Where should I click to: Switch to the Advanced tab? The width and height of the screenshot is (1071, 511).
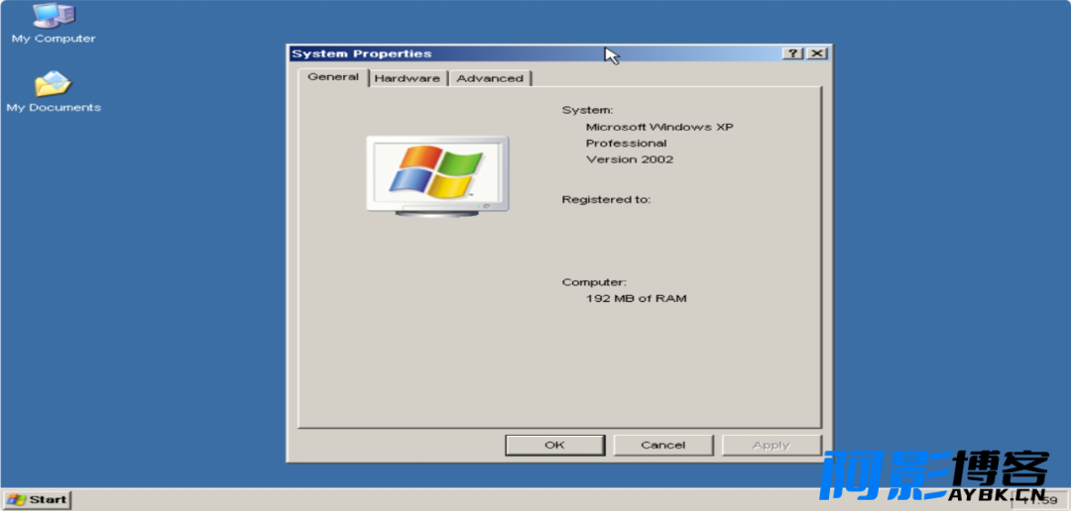[x=490, y=78]
